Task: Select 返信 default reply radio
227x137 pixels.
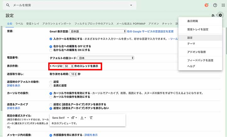Action: 51,82
